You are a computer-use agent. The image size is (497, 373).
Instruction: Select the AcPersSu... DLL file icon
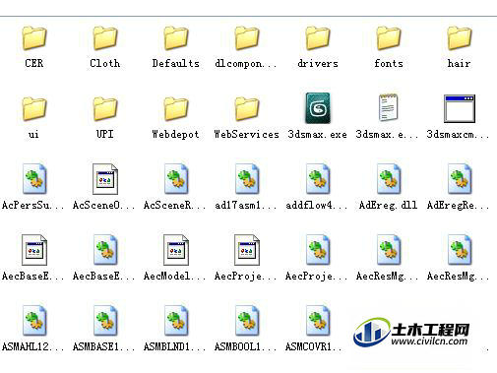point(34,179)
